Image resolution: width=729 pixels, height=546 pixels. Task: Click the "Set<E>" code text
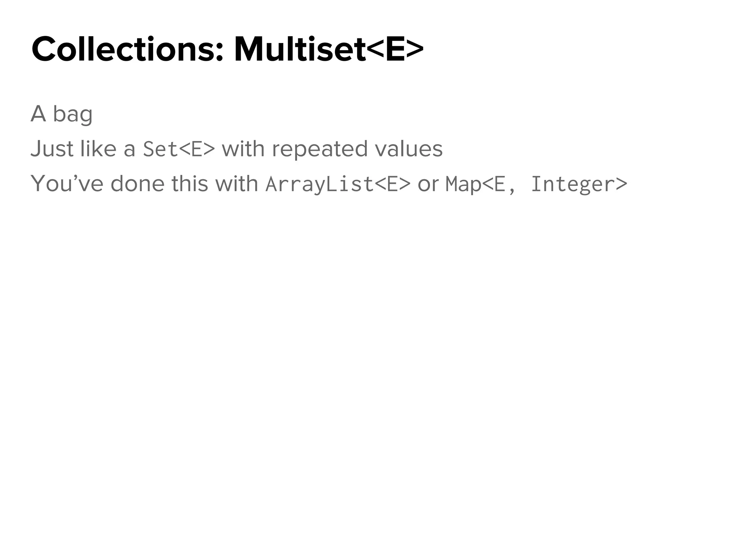pyautogui.click(x=179, y=149)
